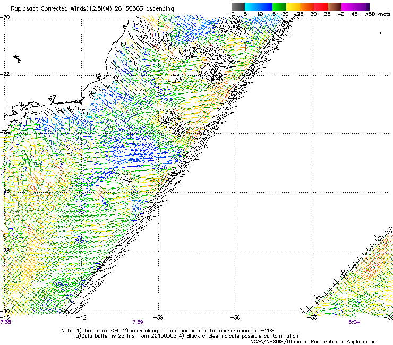Click the note line 'Times are GMT'

click(102, 331)
